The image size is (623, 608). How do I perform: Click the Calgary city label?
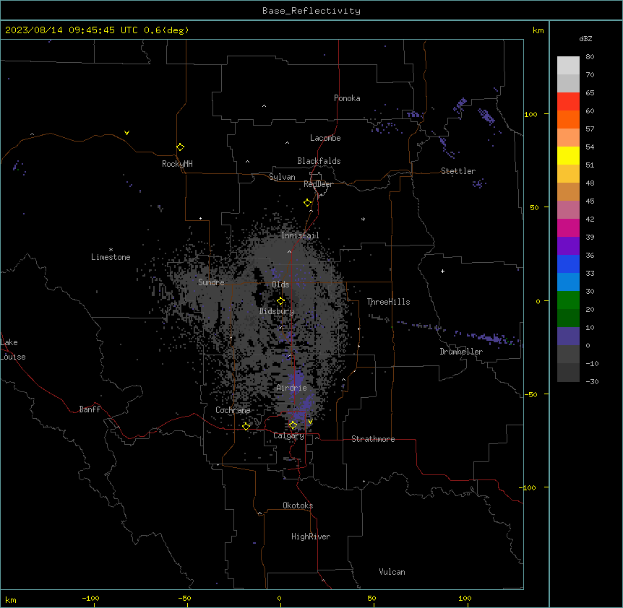(289, 435)
